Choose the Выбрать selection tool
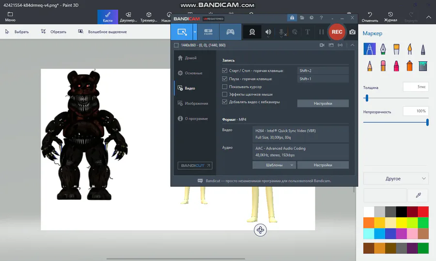436x261 pixels. point(17,32)
